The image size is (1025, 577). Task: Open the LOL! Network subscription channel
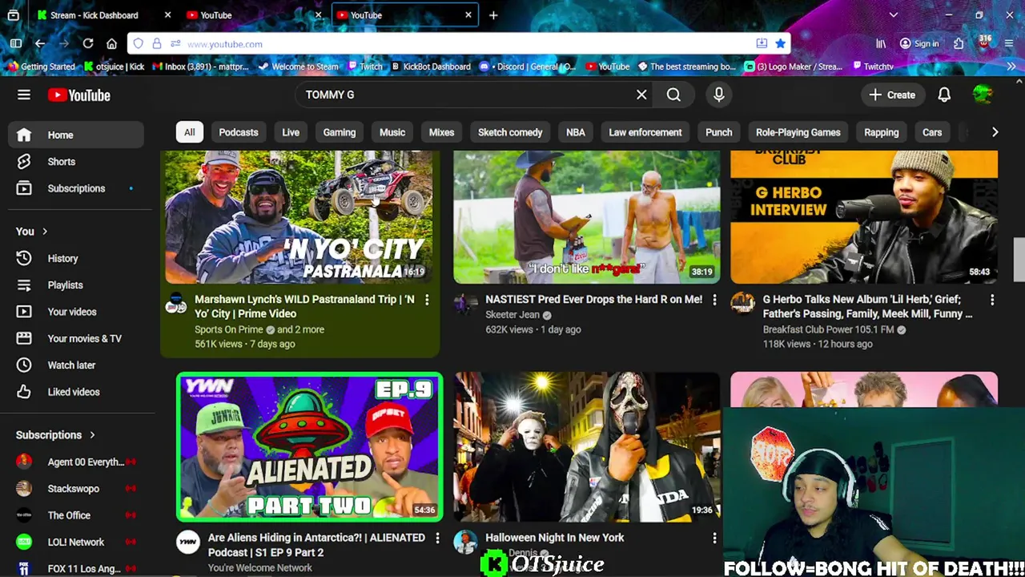tap(76, 543)
